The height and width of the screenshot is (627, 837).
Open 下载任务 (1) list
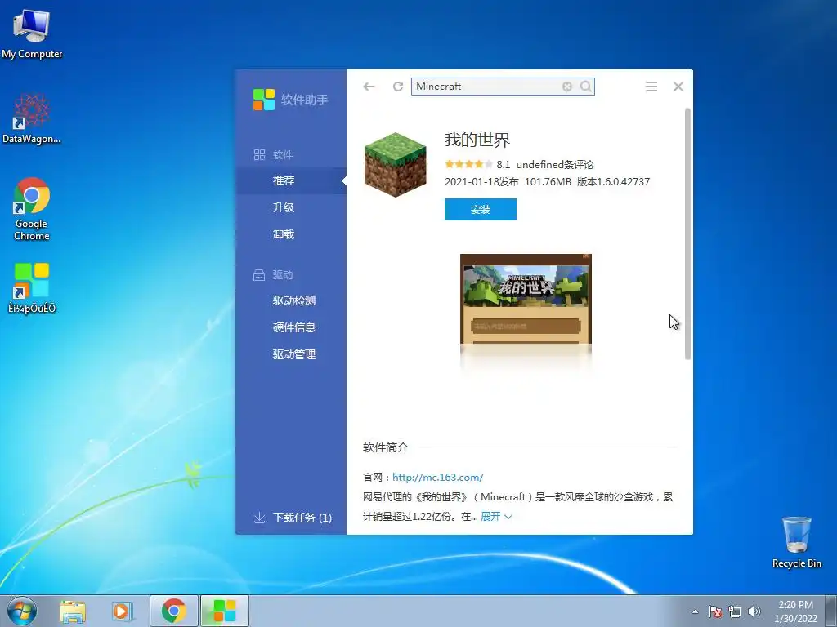[302, 518]
